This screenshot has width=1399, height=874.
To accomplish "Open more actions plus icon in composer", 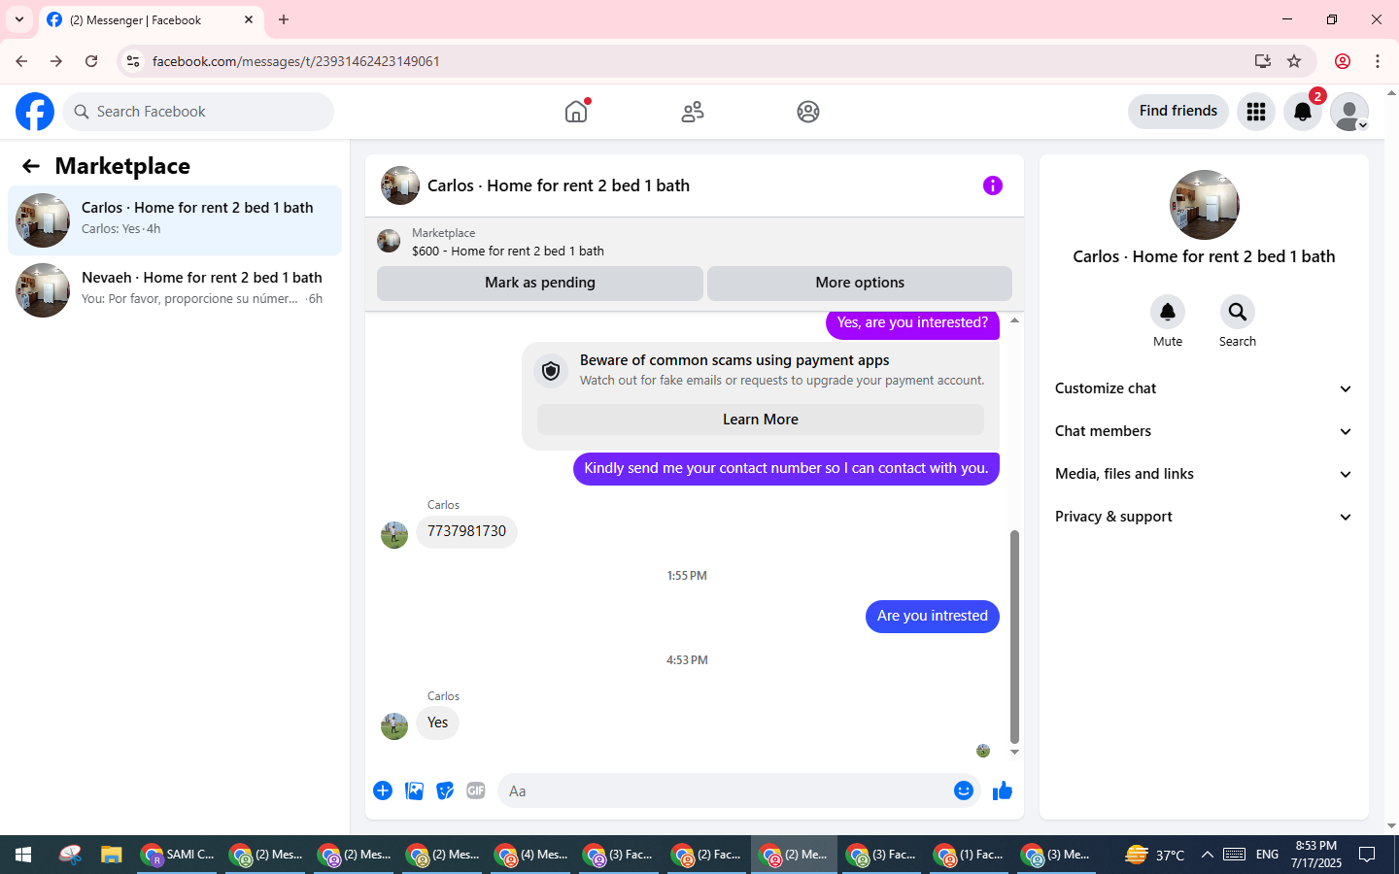I will 383,790.
